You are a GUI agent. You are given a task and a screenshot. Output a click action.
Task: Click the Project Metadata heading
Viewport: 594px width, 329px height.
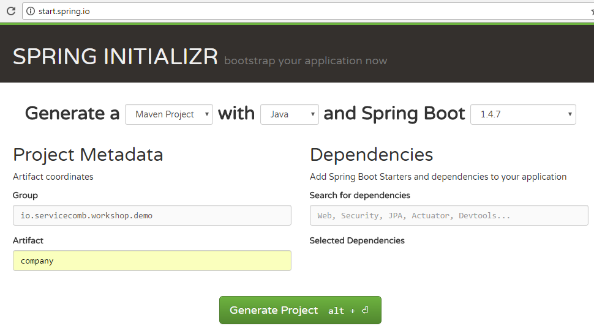(x=88, y=155)
